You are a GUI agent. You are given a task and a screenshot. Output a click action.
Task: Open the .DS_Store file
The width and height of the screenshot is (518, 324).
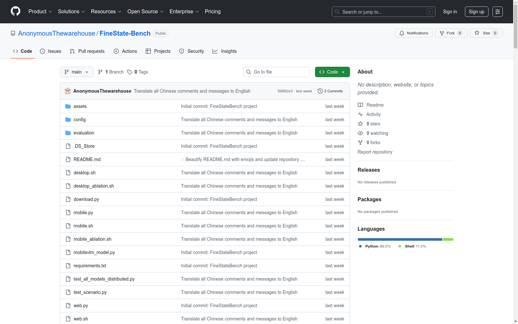84,146
